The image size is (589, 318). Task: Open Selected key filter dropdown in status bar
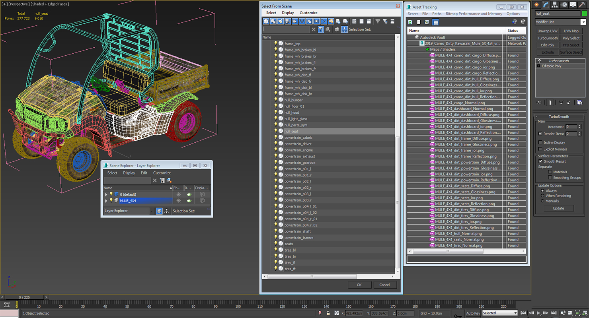coord(515,313)
